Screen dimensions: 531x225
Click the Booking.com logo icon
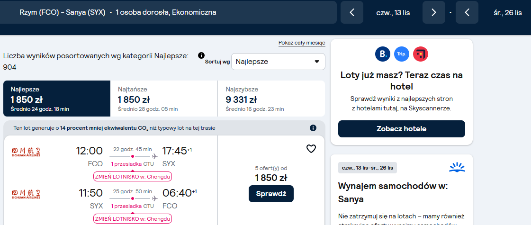(383, 54)
